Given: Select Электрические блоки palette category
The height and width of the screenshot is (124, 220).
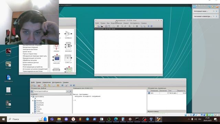Looking at the screenshot, I should click(x=30, y=50).
